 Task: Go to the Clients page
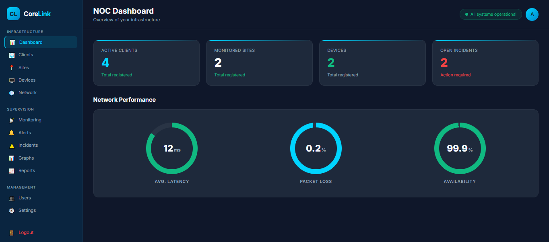tap(41, 55)
